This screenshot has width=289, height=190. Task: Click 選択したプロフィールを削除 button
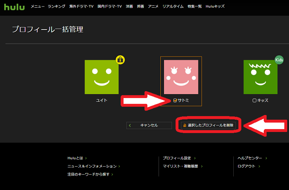[208, 125]
